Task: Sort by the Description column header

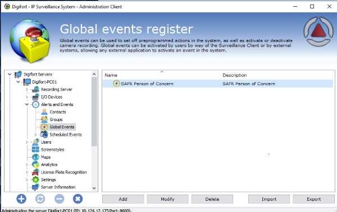Action: (276, 75)
